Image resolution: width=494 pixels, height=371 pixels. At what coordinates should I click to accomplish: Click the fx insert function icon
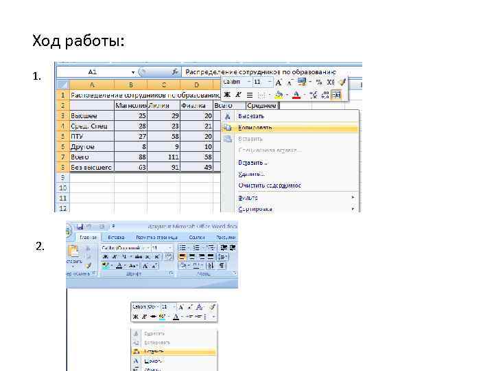(x=175, y=72)
